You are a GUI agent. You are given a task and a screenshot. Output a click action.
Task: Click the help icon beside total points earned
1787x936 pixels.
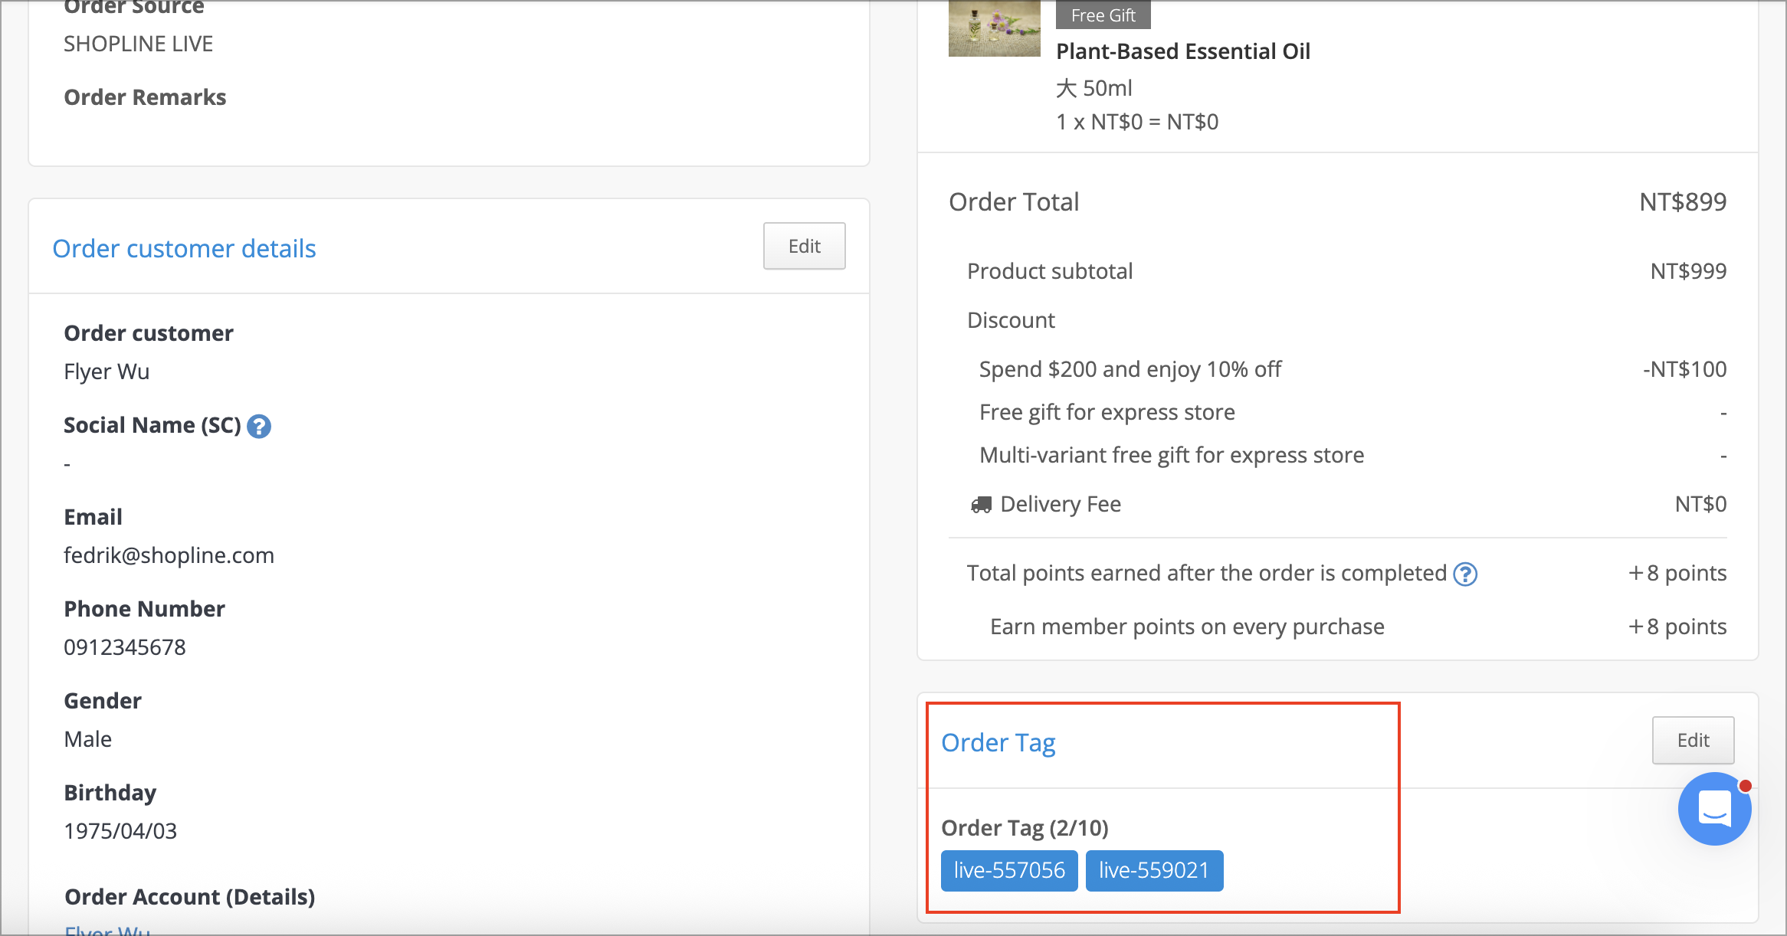[x=1465, y=574]
